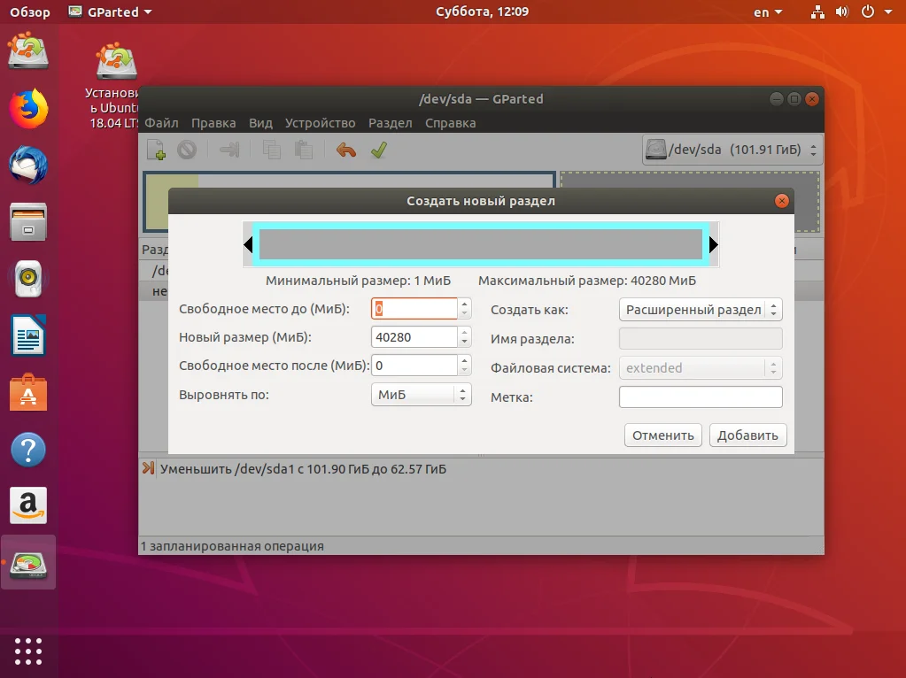Focus the Свободное место после field
The image size is (906, 678).
414,365
